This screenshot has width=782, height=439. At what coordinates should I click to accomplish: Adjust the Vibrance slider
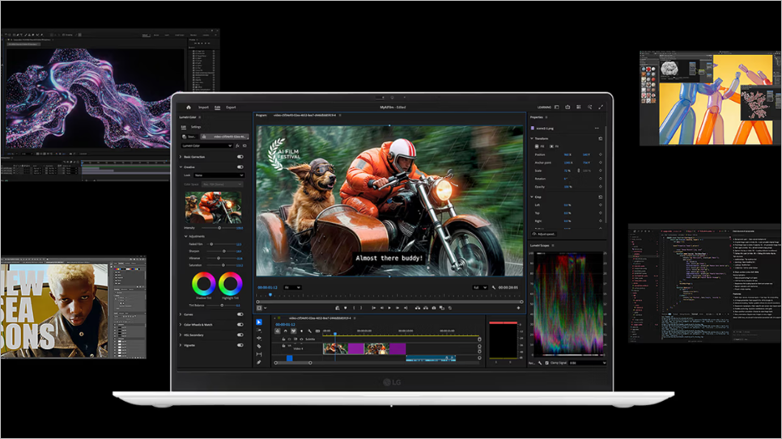(x=219, y=258)
